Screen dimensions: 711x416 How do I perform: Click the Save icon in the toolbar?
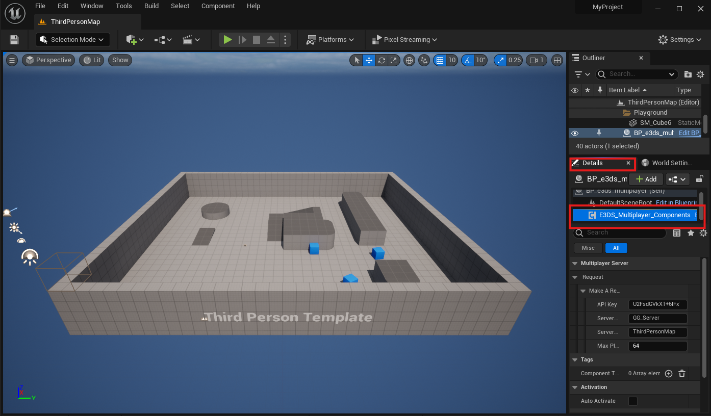click(14, 40)
